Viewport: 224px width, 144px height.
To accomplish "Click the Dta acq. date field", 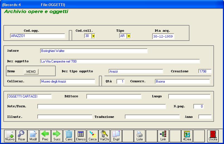I will [x=163, y=36].
